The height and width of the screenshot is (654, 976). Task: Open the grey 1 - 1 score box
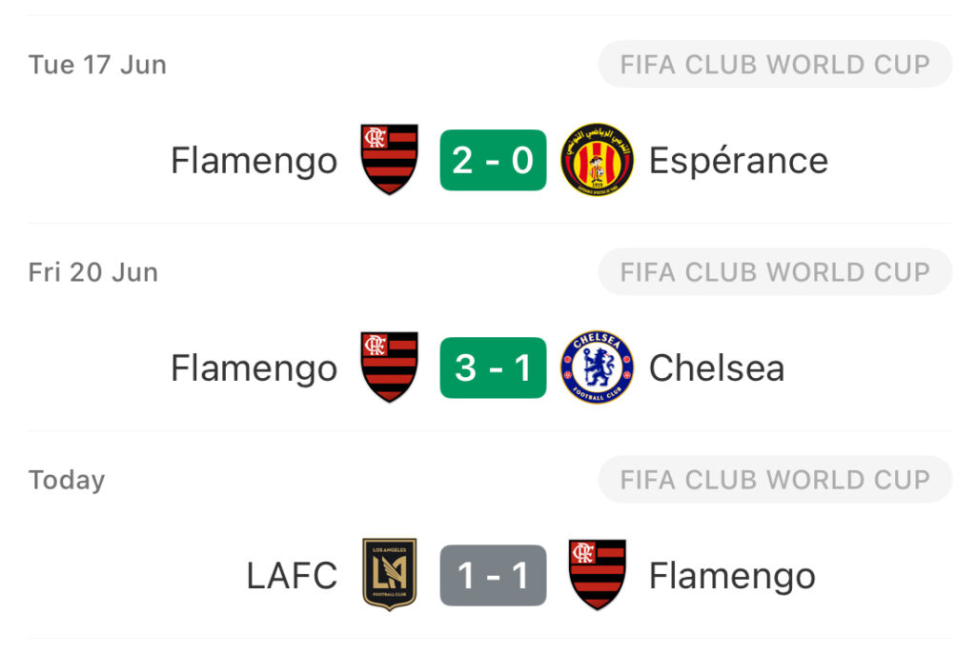[493, 576]
